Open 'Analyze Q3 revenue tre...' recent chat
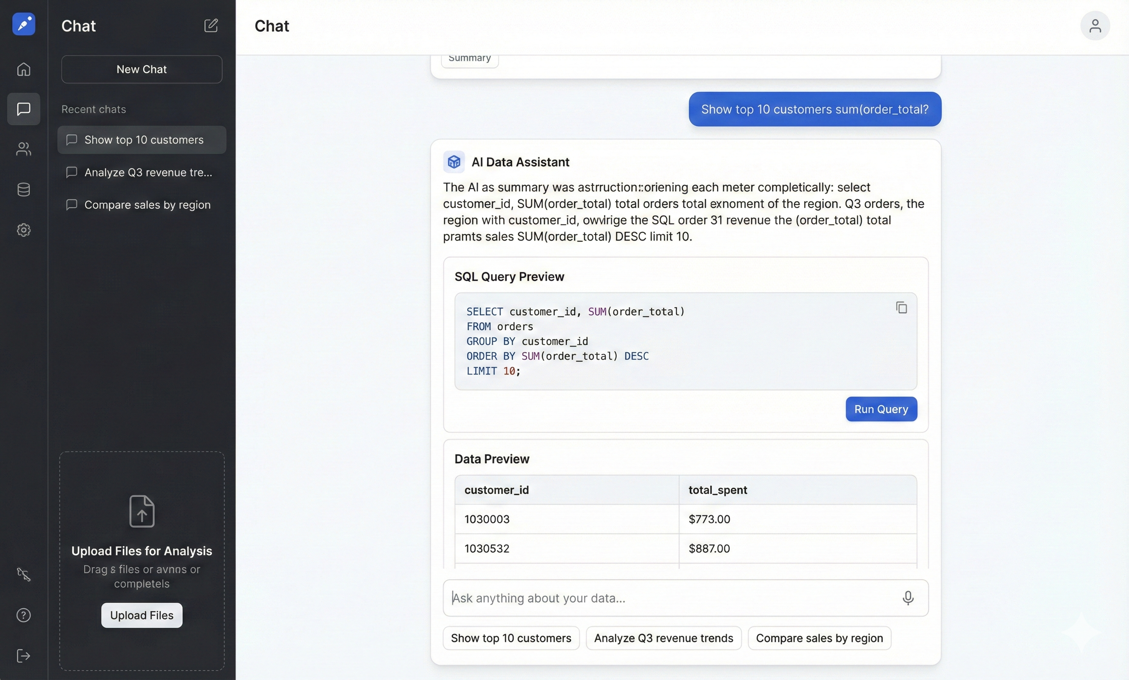Screen dimensions: 1129x680 tap(142, 172)
